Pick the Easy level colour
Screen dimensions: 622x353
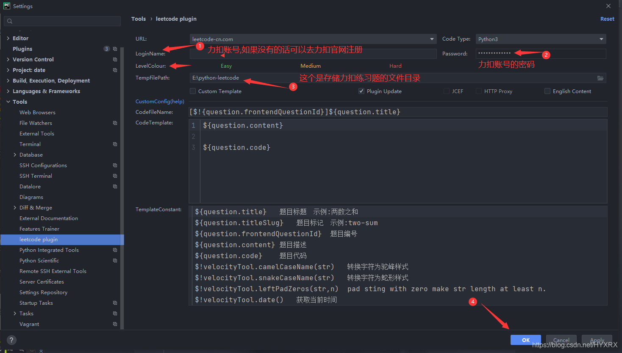[226, 66]
